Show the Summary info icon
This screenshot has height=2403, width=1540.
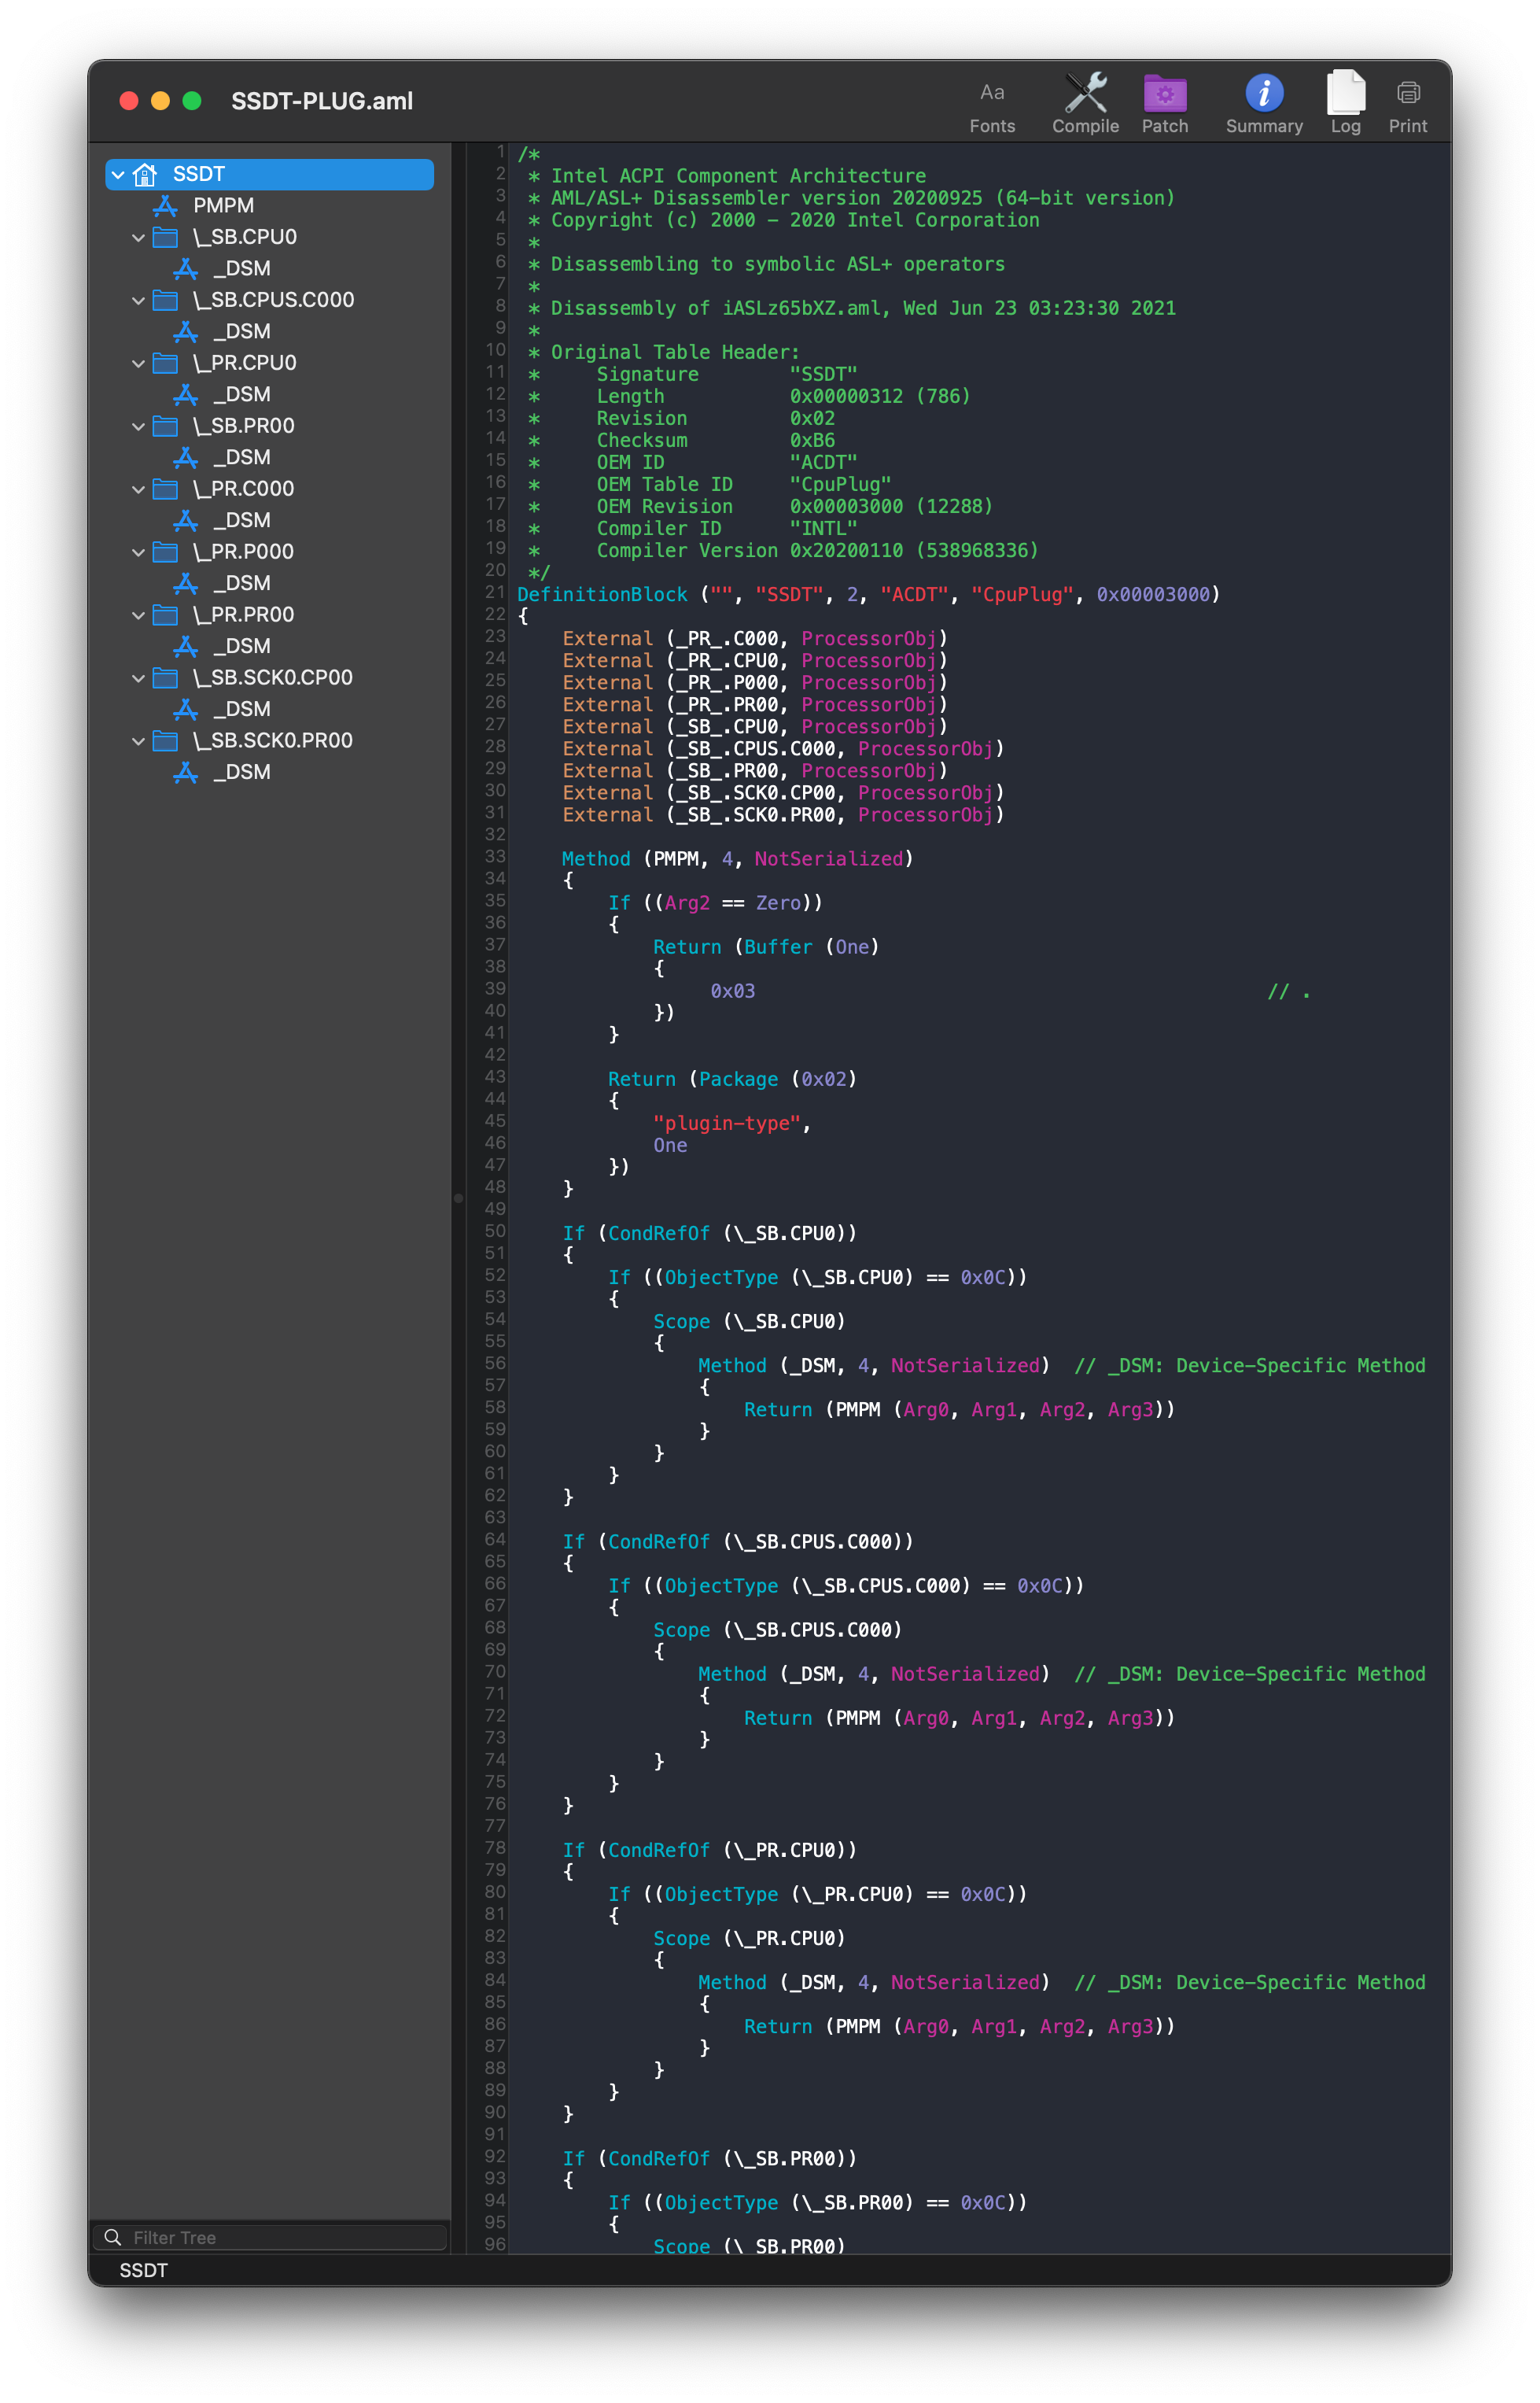[1263, 93]
